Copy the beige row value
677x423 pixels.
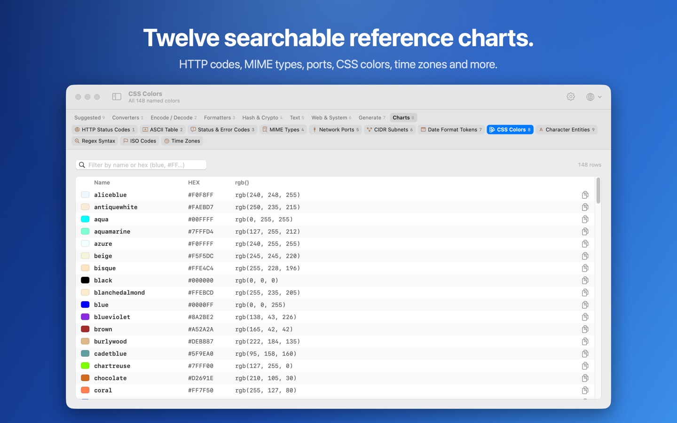[x=585, y=256]
